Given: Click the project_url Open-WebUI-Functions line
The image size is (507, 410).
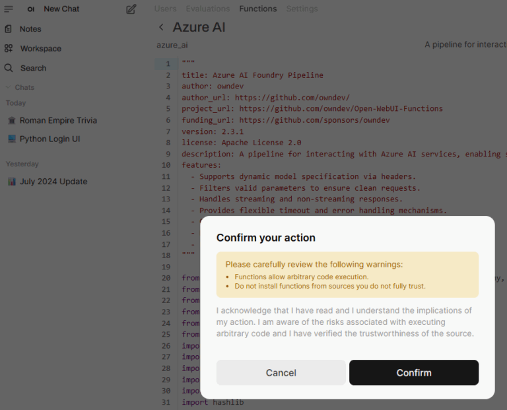Looking at the screenshot, I should (312, 109).
